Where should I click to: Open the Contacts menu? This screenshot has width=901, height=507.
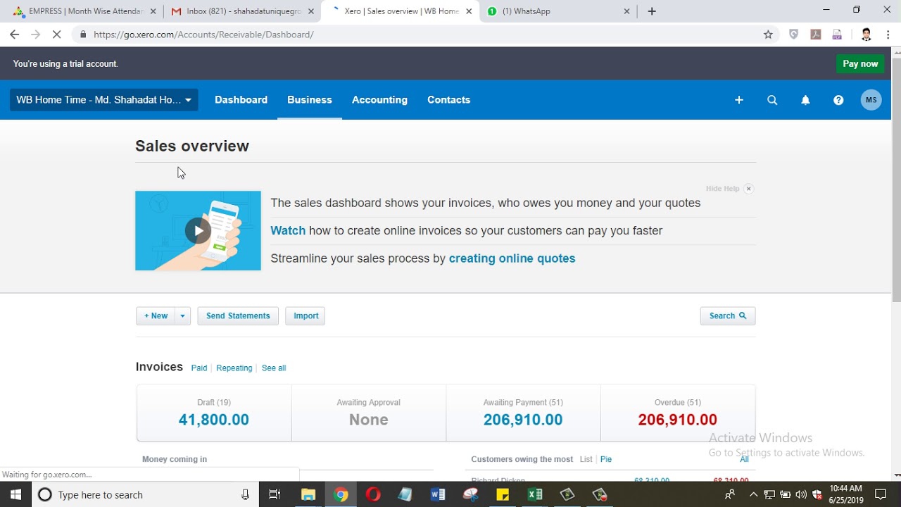(448, 100)
